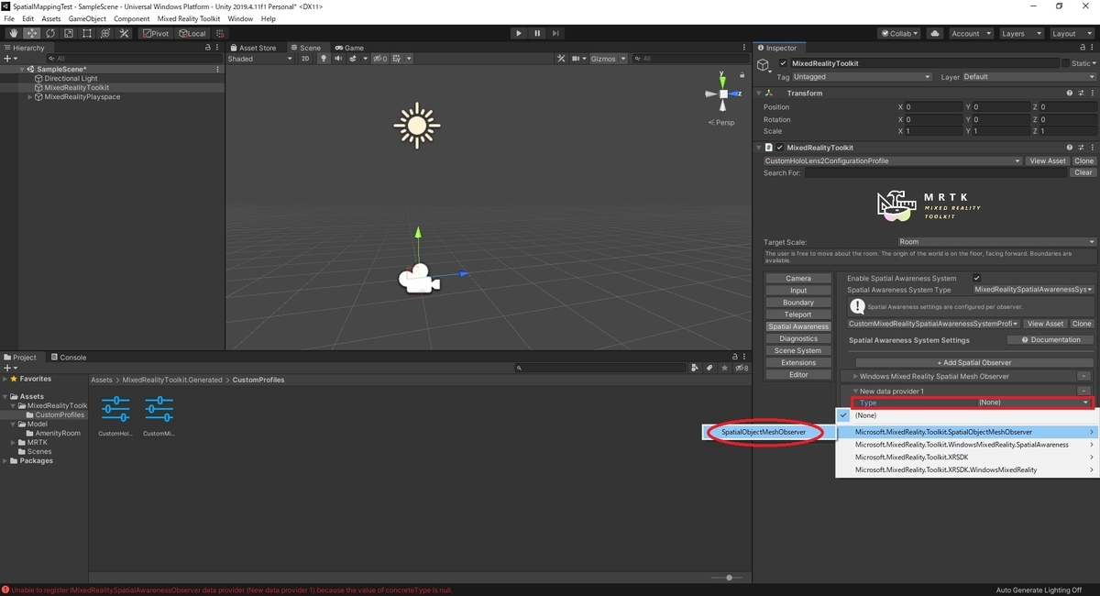Select the Rotate tool in toolbar
This screenshot has height=596, width=1100.
point(49,33)
